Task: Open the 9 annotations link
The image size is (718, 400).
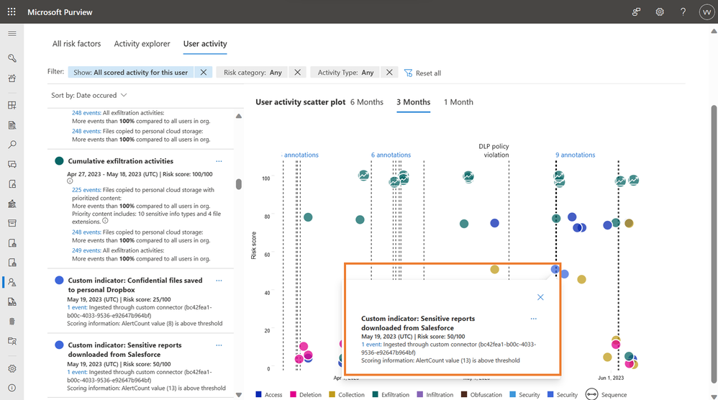Action: [x=575, y=155]
